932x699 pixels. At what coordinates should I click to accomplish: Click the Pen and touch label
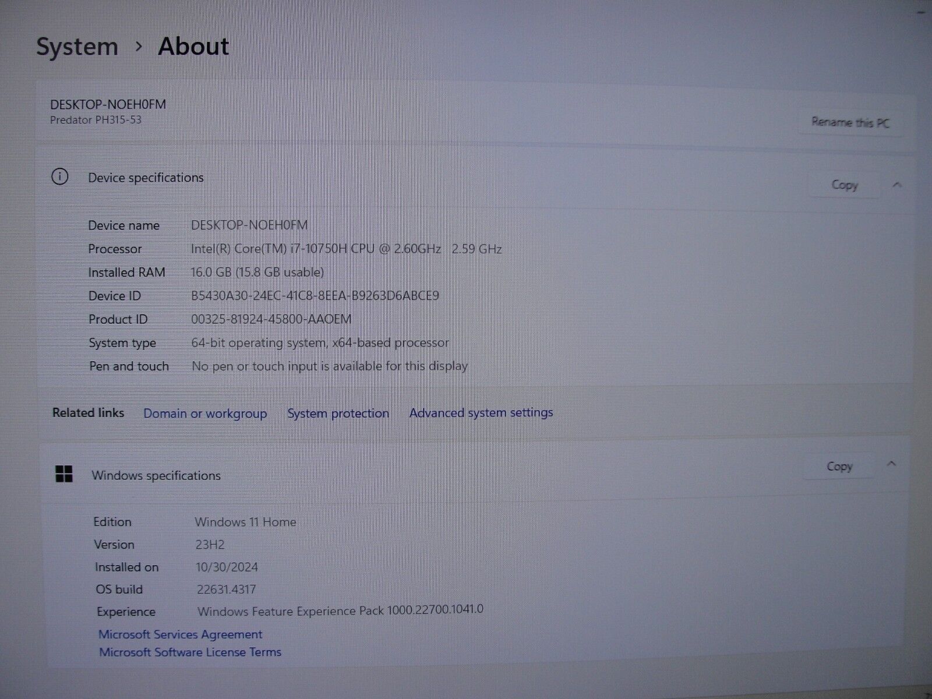pos(129,366)
